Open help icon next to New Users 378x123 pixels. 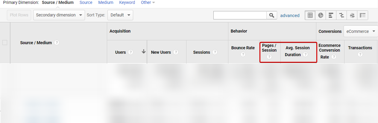pos(176,52)
